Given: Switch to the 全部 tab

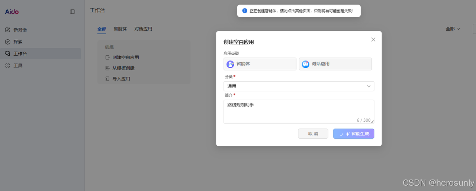Looking at the screenshot, I should (102, 29).
